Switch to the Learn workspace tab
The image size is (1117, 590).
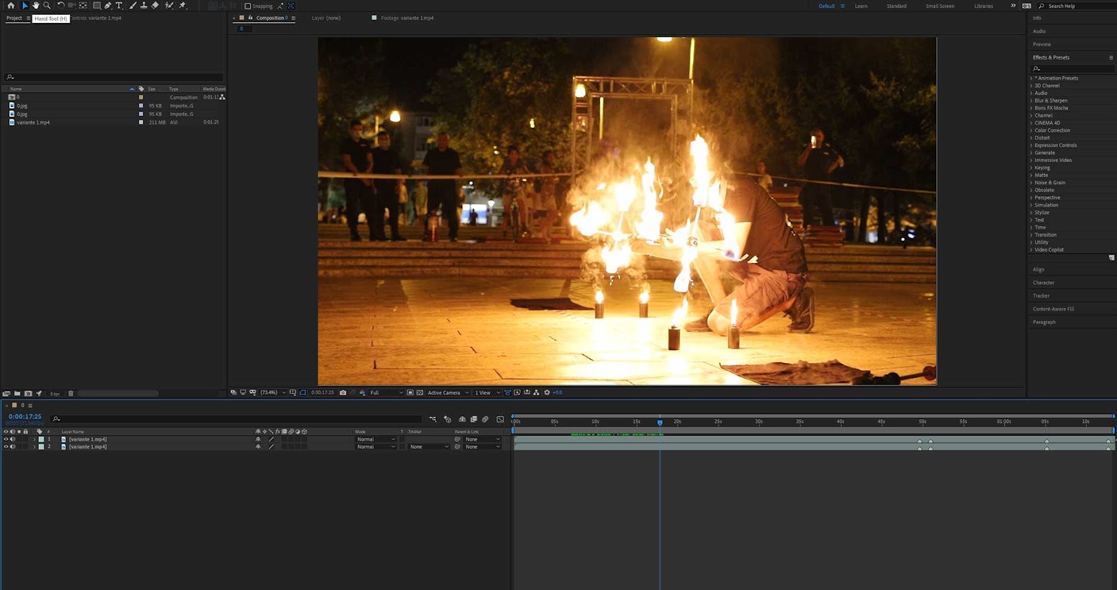[861, 6]
